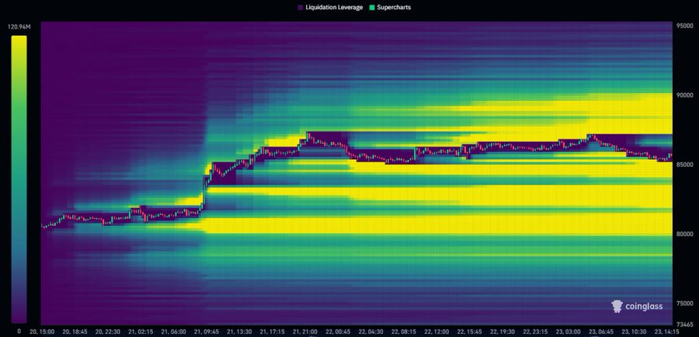Click the 22, 15:45 time label
Viewport: 699px width, 337px height.
pyautogui.click(x=470, y=332)
